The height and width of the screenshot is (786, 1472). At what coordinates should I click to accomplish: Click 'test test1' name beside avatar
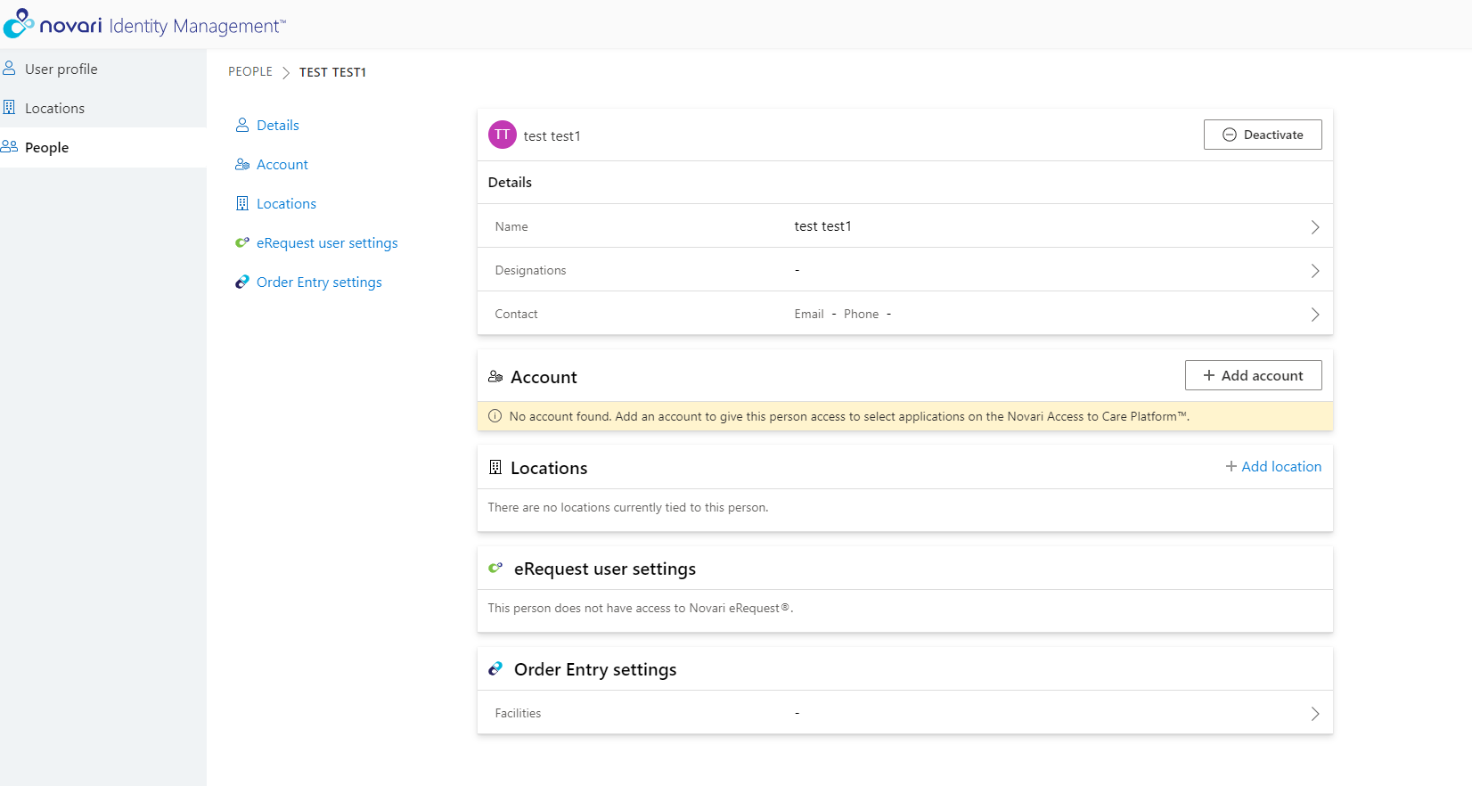552,135
